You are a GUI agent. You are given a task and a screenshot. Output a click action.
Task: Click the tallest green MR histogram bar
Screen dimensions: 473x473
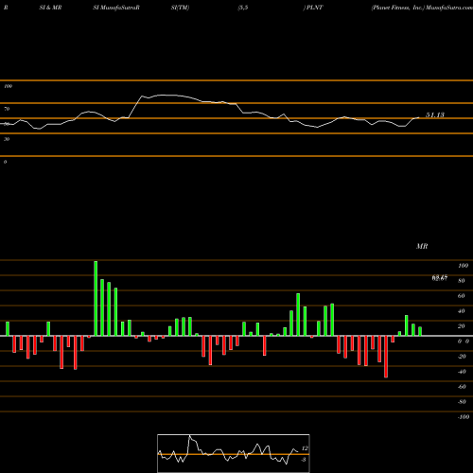pyautogui.click(x=96, y=298)
